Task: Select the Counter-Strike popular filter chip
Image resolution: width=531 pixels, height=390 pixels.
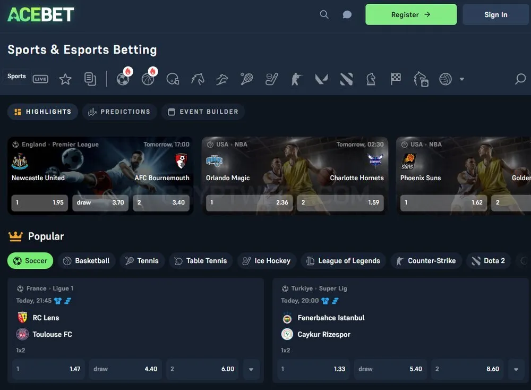Action: pos(426,260)
